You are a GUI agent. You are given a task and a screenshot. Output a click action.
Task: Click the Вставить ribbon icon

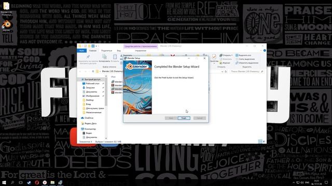click(115, 57)
